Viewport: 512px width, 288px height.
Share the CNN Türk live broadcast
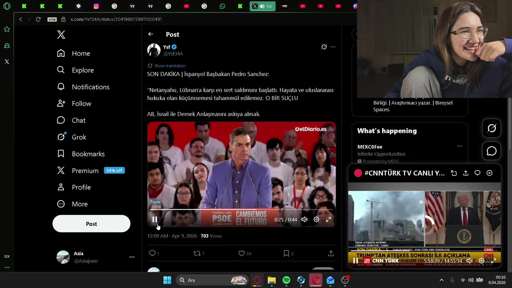pyautogui.click(x=466, y=173)
